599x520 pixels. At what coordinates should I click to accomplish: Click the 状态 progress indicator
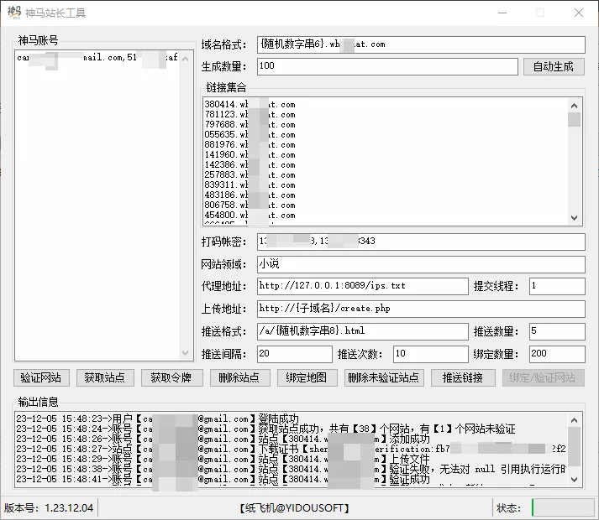(x=563, y=507)
